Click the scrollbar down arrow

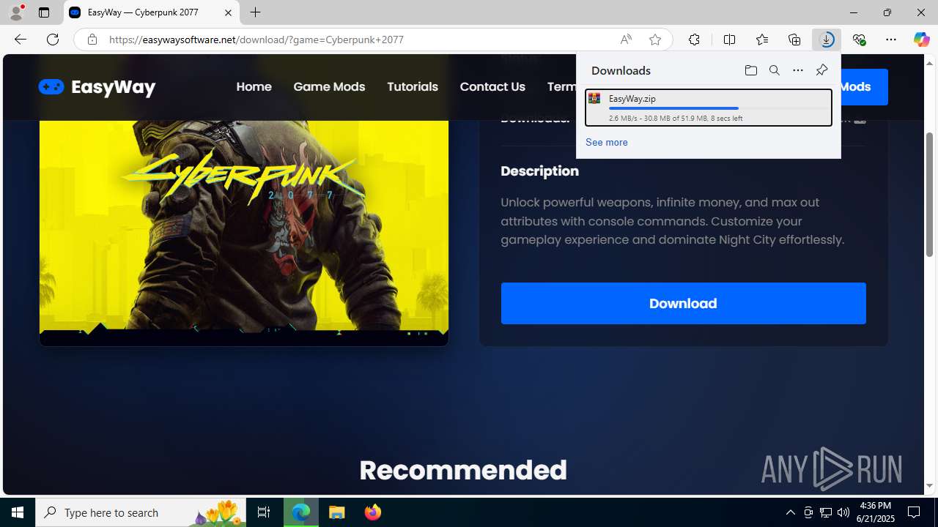click(x=929, y=486)
